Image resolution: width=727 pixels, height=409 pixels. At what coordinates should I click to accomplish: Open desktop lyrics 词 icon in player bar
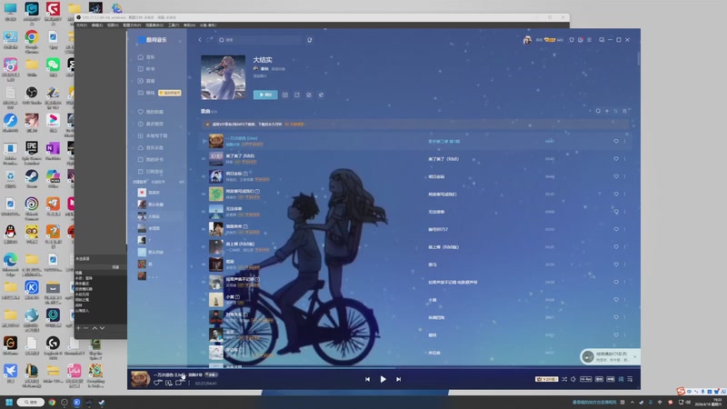621,379
